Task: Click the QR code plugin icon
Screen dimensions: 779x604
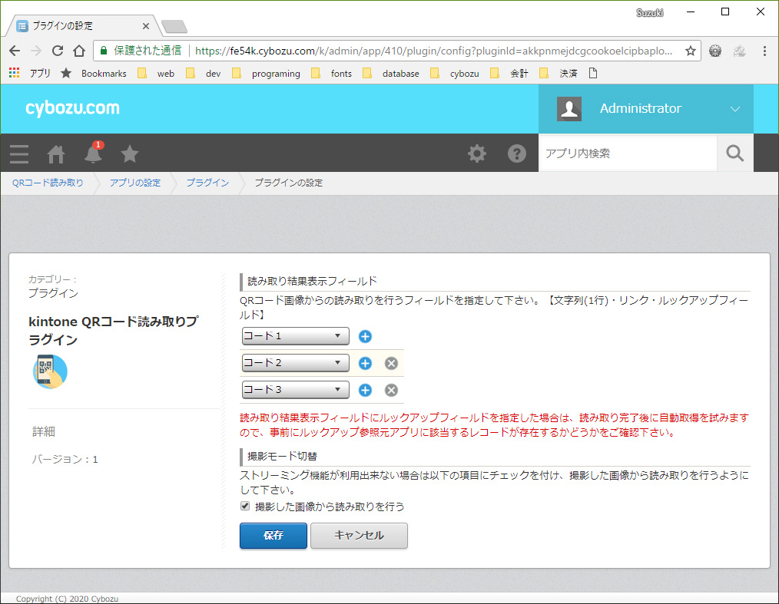Action: (50, 371)
